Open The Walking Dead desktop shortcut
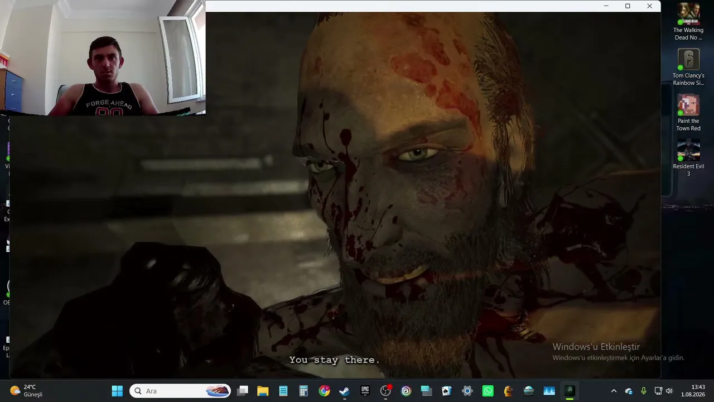Screen dimensions: 714x402 pyautogui.click(x=688, y=22)
